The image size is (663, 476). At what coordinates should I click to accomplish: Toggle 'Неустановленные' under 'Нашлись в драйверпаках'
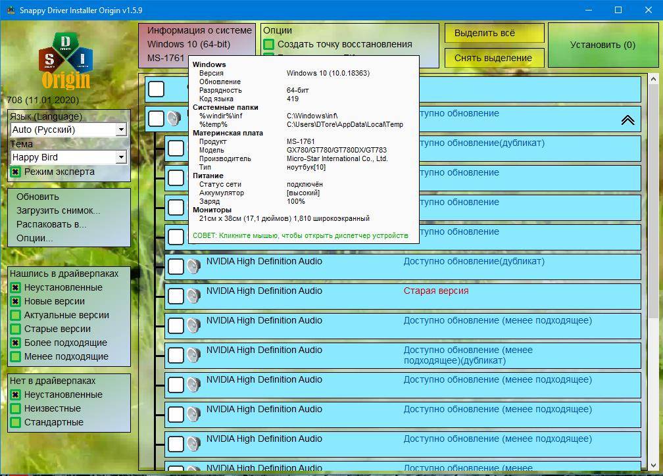pos(15,288)
